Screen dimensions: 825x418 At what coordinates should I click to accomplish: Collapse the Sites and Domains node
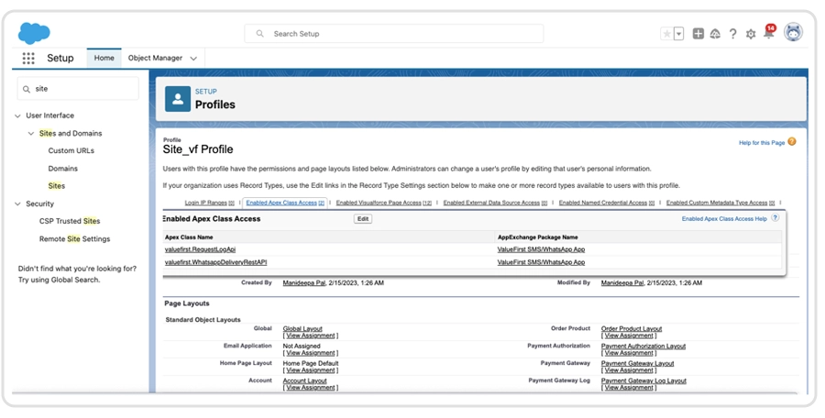pos(31,134)
